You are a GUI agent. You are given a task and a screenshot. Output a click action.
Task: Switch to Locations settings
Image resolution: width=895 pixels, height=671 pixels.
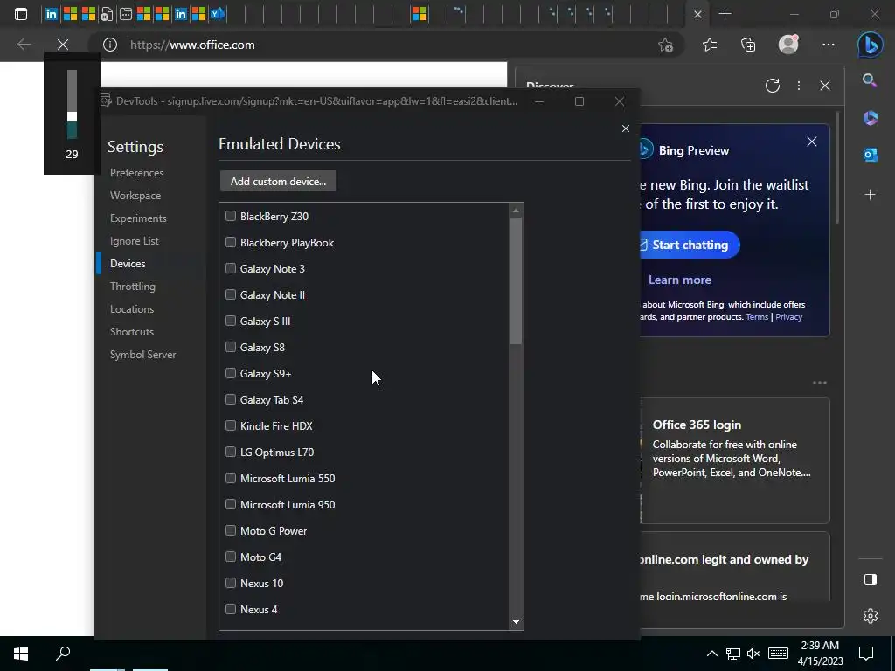coord(132,309)
